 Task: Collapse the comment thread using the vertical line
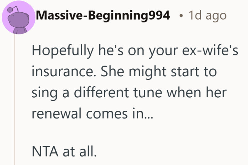15,106
